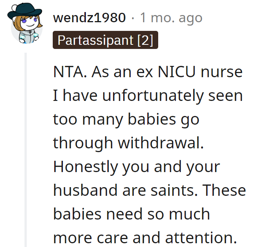Image resolution: width=258 pixels, height=247 pixels.
Task: Open the '1 mo. ago' timestamp permalink
Action: pos(171,18)
